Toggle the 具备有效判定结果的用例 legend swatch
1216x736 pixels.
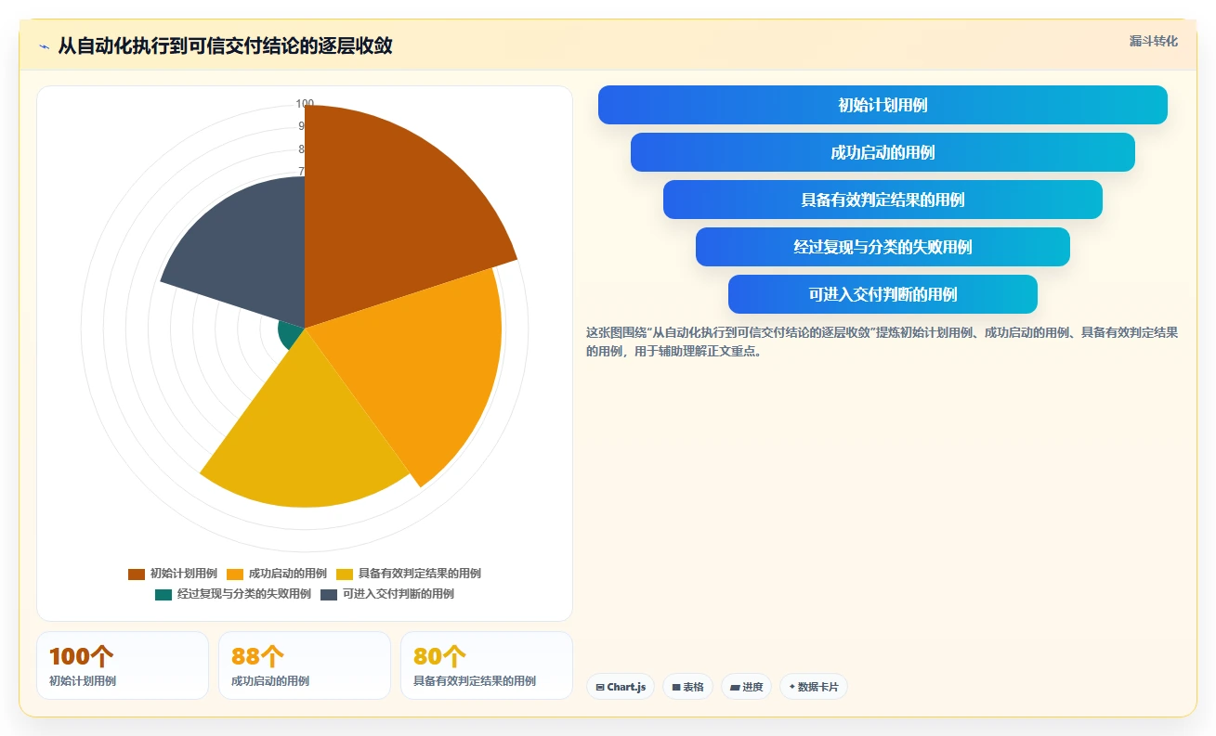point(345,574)
